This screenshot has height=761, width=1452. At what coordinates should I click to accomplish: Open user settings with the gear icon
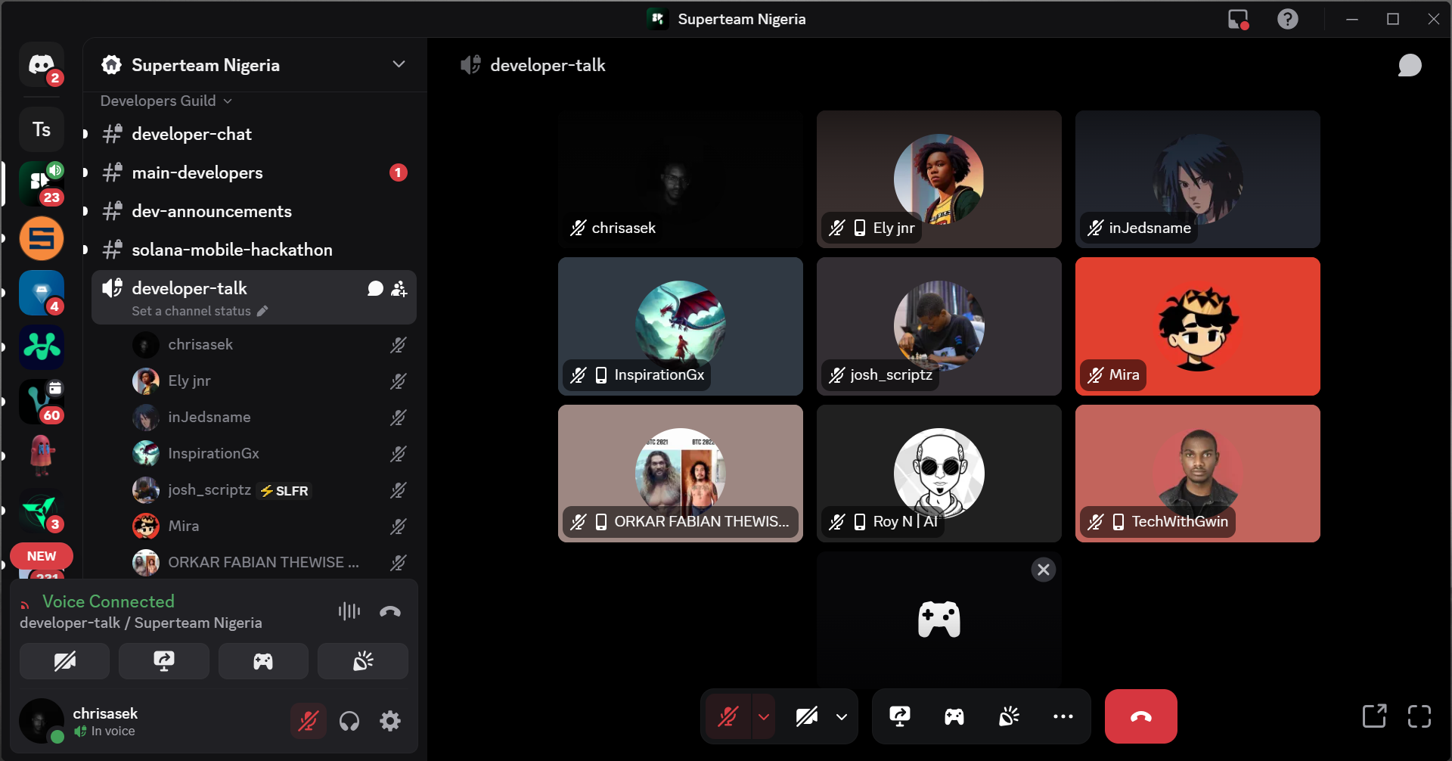[x=390, y=721]
